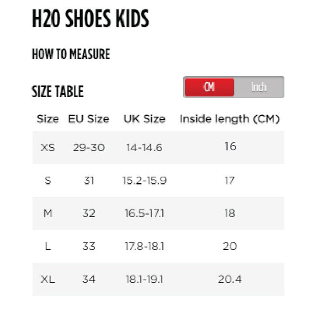Switch units to CM
314x314 pixels.
coord(209,87)
